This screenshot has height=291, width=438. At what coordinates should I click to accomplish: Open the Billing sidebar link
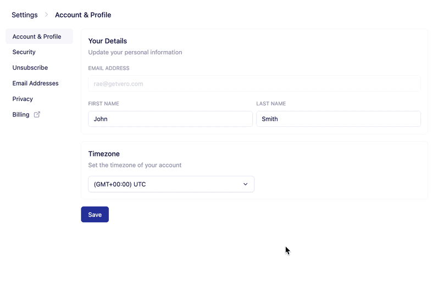coord(21,115)
